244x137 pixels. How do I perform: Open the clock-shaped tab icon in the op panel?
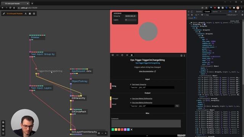click(x=122, y=55)
